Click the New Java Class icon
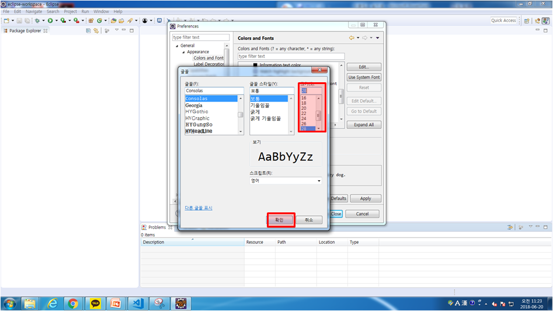Image resolution: width=553 pixels, height=311 pixels. tap(99, 21)
